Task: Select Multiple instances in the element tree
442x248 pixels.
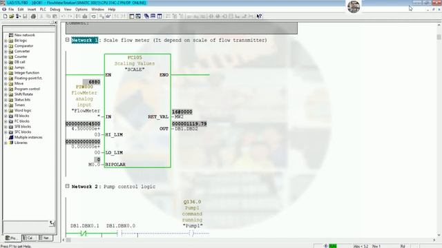Action: click(28, 137)
